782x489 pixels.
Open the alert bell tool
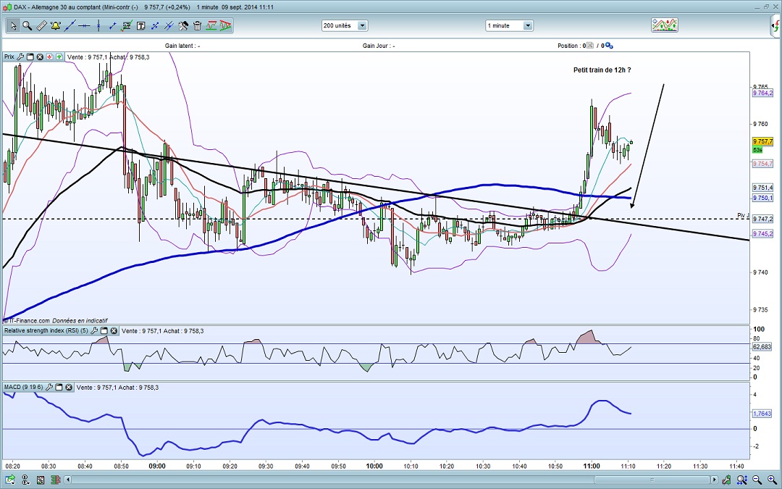click(x=55, y=25)
